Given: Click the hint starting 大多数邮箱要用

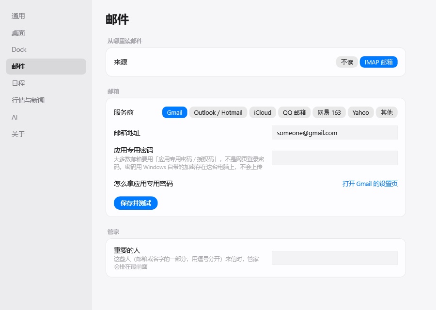Looking at the screenshot, I should 189,163.
